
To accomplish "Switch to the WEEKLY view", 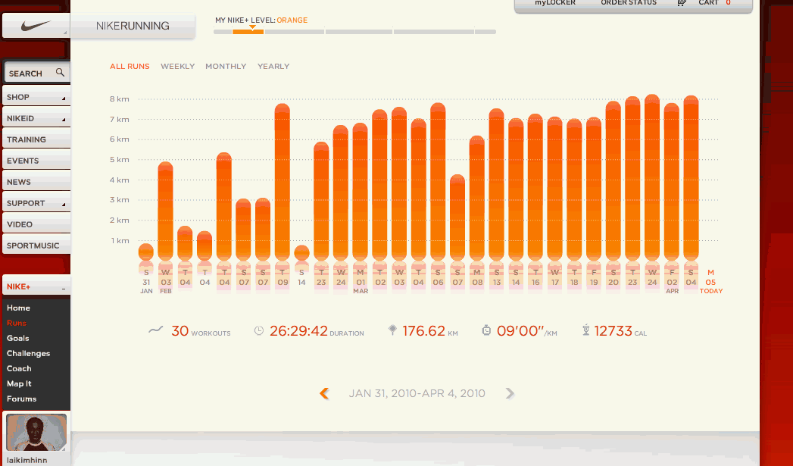I will pyautogui.click(x=177, y=66).
